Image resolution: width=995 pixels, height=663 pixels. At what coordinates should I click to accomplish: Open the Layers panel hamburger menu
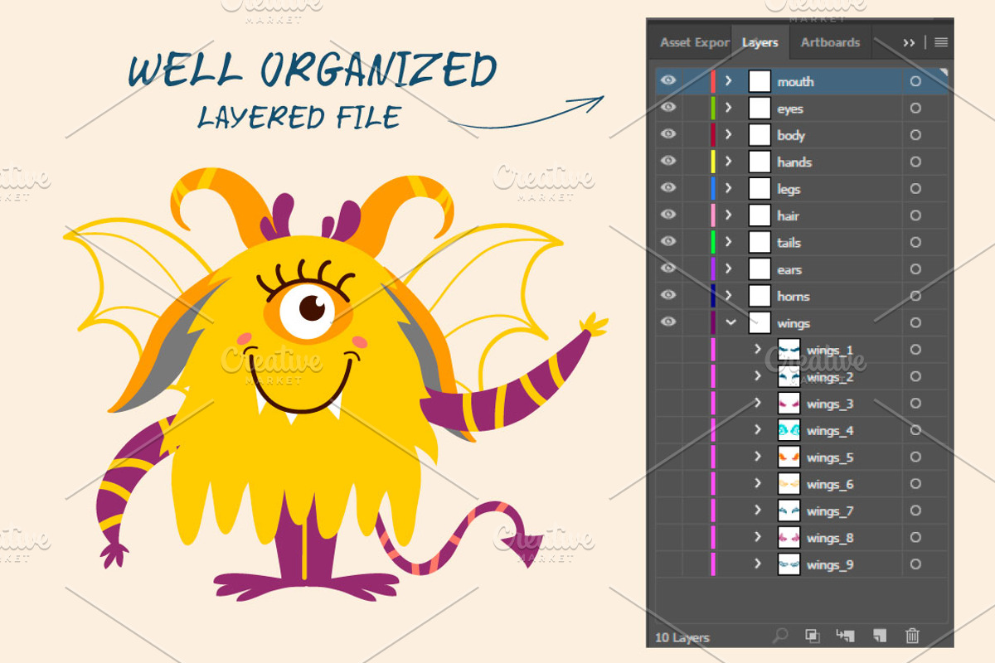click(941, 42)
